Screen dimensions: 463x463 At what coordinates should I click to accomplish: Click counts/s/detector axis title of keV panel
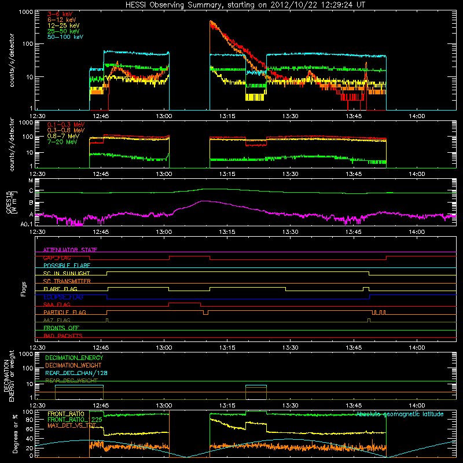[12, 60]
